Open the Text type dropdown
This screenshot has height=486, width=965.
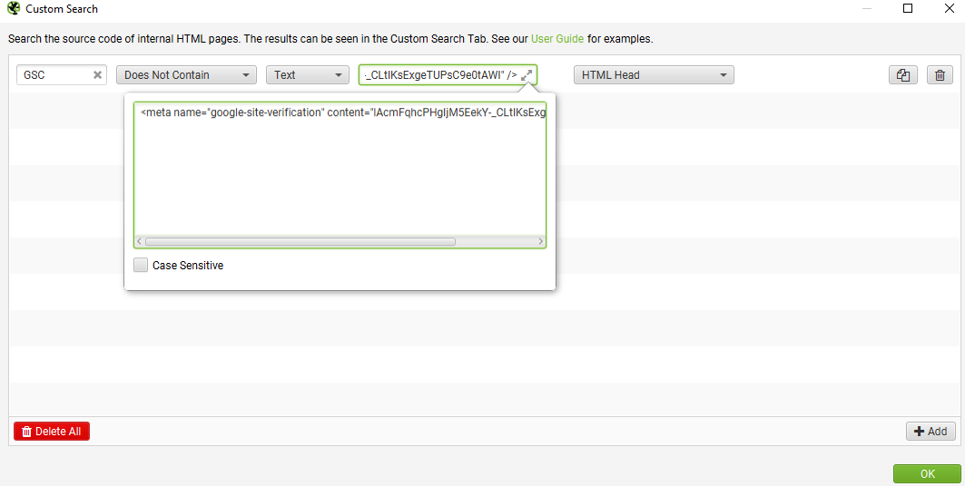308,75
